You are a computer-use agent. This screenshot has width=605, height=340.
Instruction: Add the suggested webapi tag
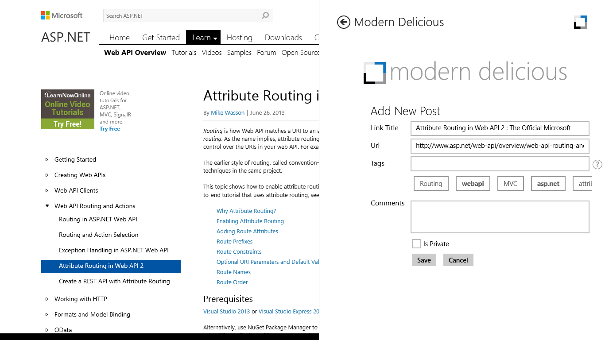click(x=473, y=184)
